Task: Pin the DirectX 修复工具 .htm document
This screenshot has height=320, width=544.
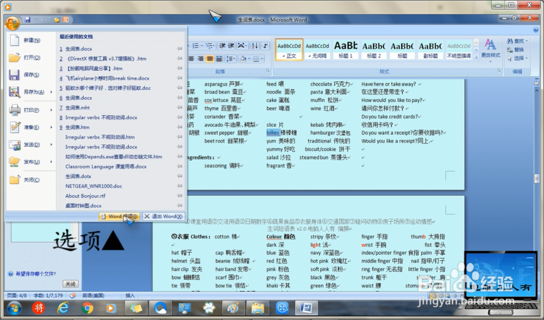Action: (x=180, y=59)
